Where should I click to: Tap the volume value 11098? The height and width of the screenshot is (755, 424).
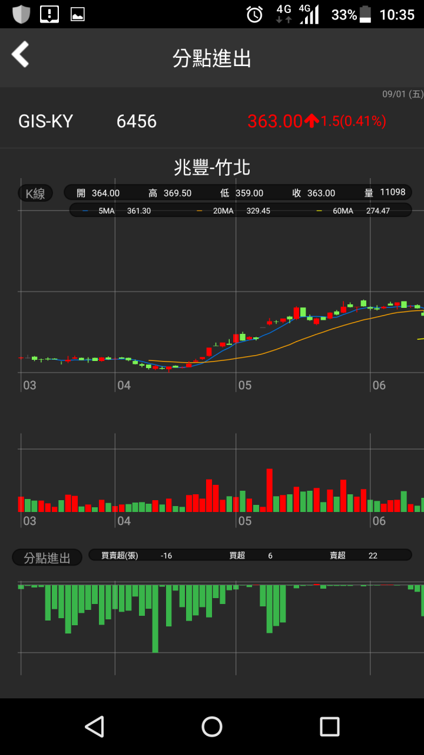click(393, 192)
